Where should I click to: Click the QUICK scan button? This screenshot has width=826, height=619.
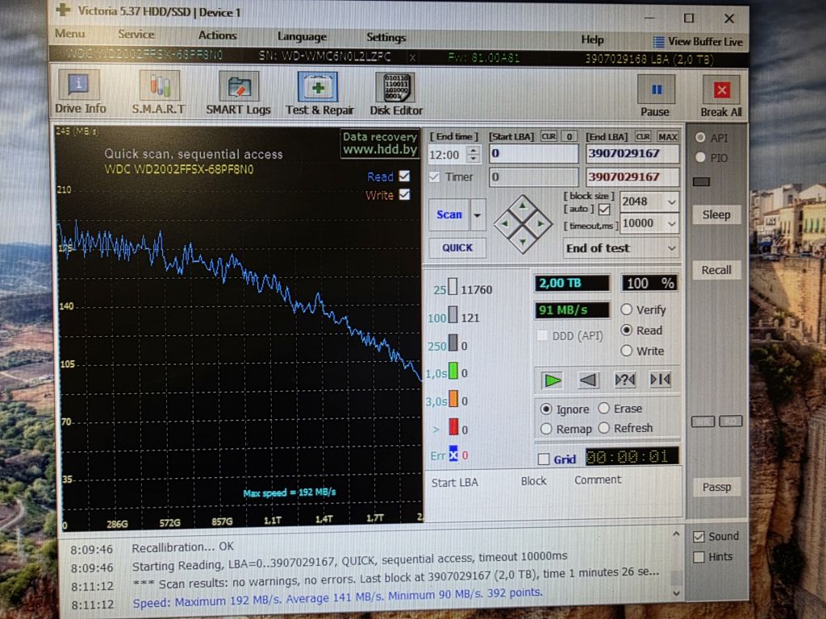(457, 247)
